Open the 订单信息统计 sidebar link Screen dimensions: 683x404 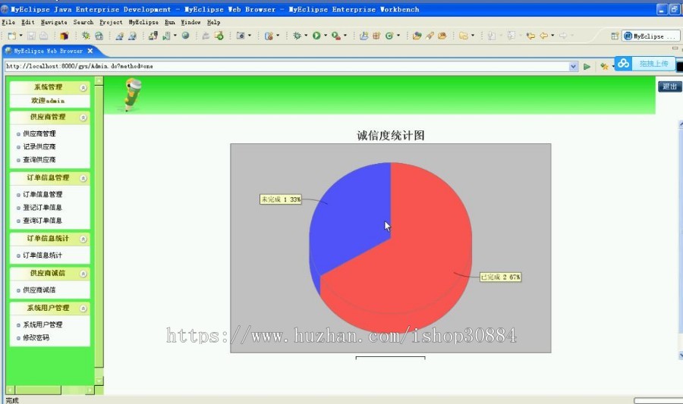point(42,255)
